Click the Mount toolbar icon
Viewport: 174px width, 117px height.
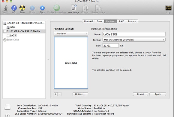point(32,8)
